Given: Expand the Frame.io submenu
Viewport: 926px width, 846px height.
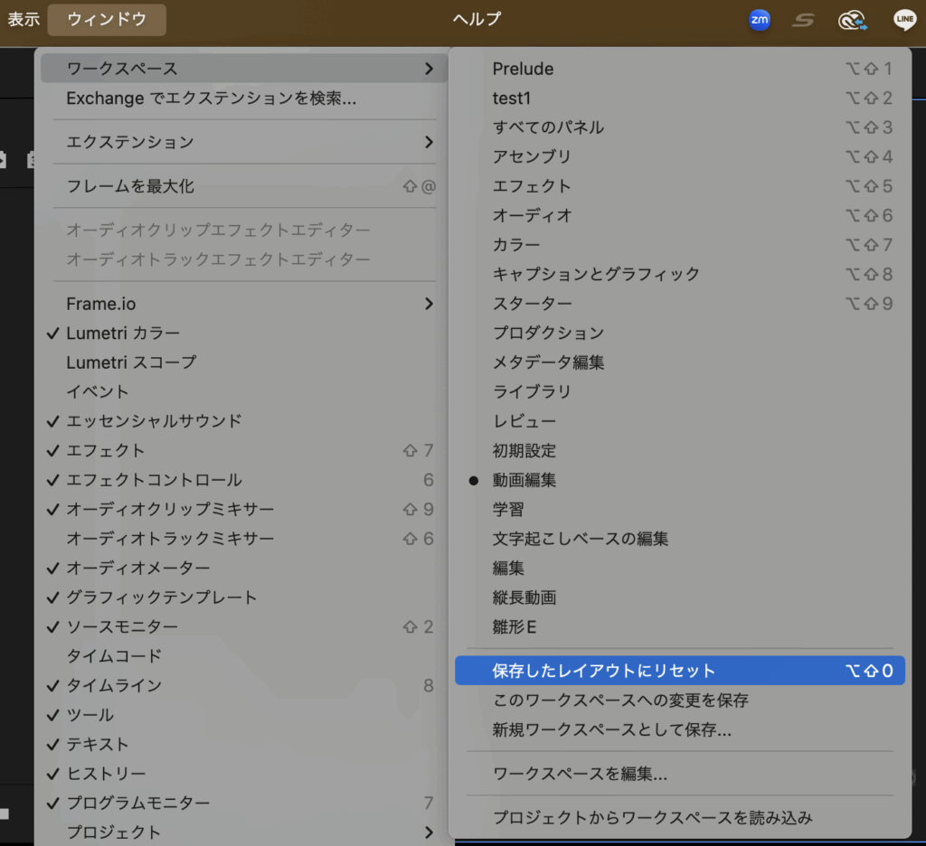Looking at the screenshot, I should coord(244,304).
